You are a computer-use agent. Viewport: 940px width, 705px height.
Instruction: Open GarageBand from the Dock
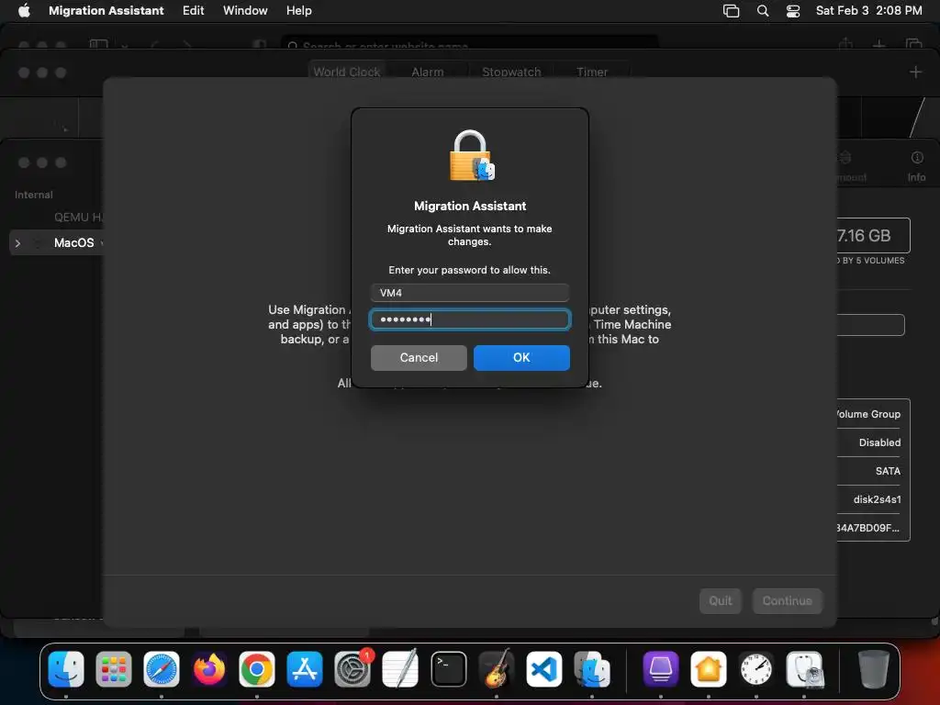click(497, 669)
